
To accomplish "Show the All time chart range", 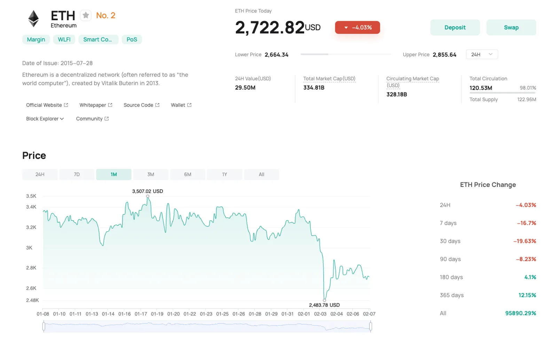I will 261,174.
